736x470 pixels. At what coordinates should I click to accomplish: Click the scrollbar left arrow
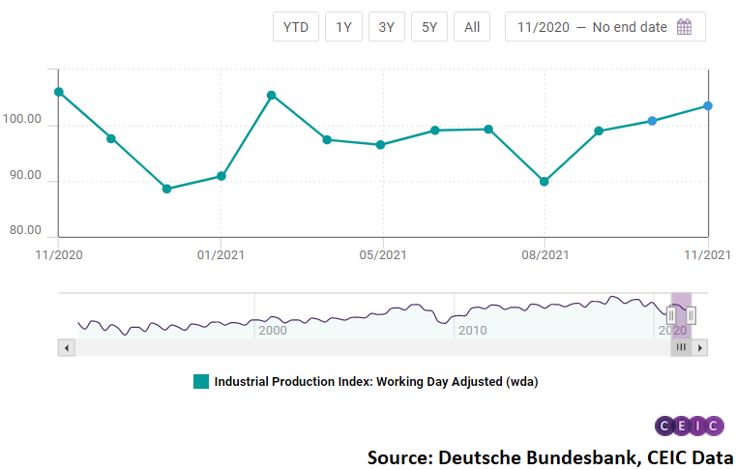(67, 347)
